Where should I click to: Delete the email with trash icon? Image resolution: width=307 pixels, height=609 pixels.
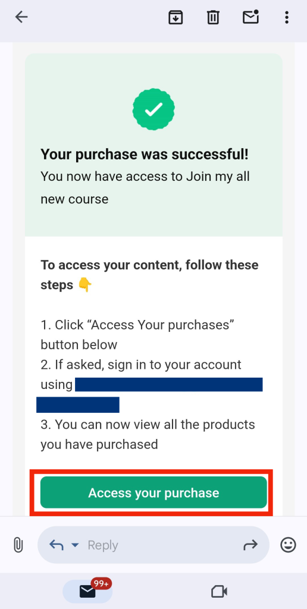(213, 17)
